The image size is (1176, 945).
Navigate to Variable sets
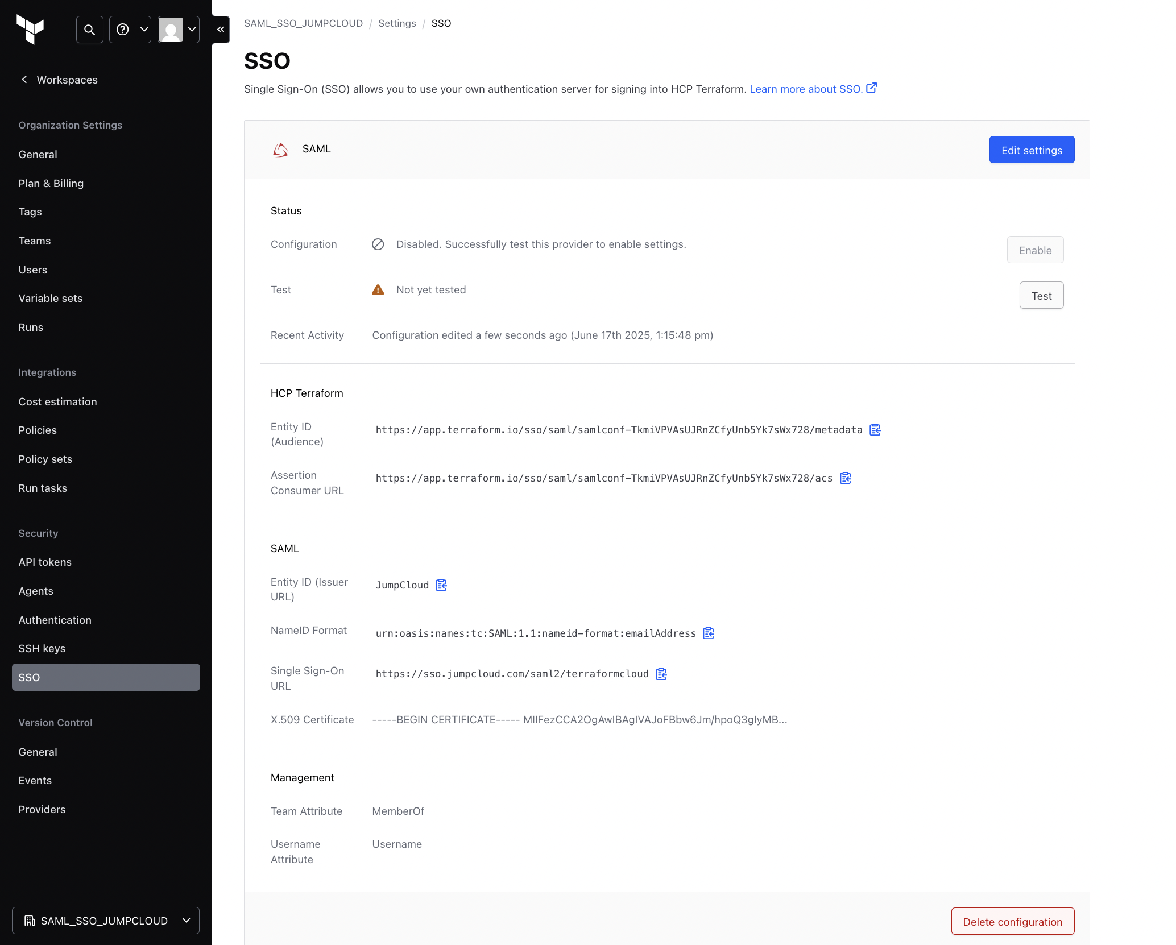50,299
